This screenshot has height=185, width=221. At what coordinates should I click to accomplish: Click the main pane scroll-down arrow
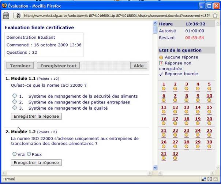pyautogui.click(x=155, y=167)
